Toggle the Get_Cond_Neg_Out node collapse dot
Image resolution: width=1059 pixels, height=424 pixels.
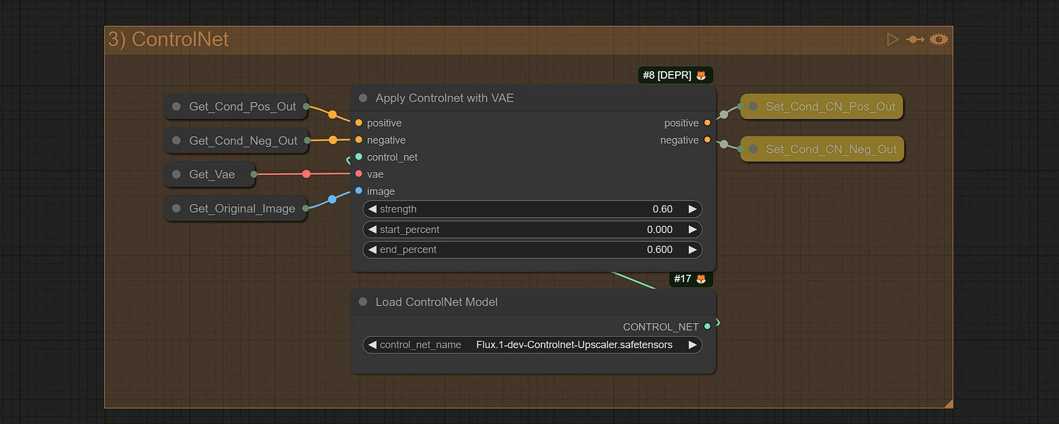point(177,140)
